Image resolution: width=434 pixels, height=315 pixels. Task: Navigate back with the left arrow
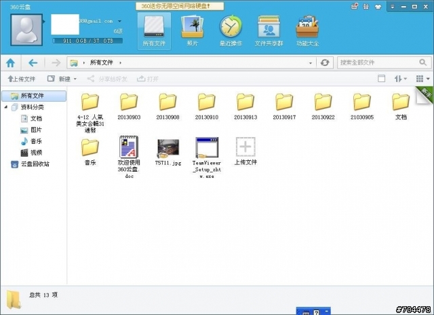[33, 63]
